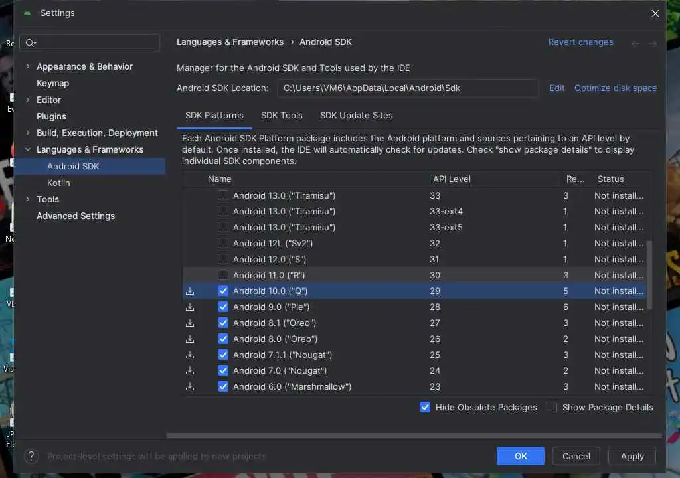This screenshot has height=478, width=680.
Task: Click API level 31 cell
Action: (434, 260)
